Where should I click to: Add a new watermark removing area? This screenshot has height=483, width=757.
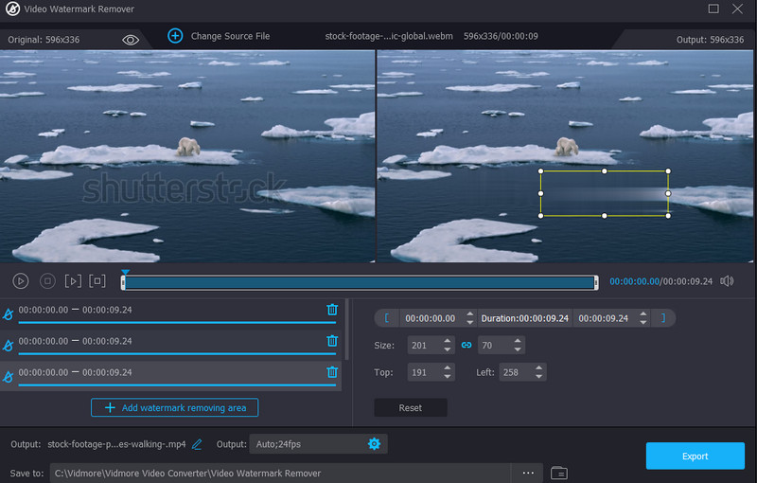tap(174, 407)
